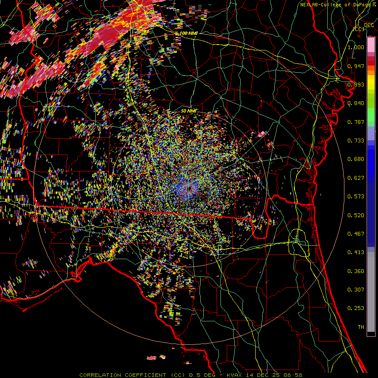The image size is (378, 378).
Task: Click the 0.947 legend value
Action: [356, 66]
